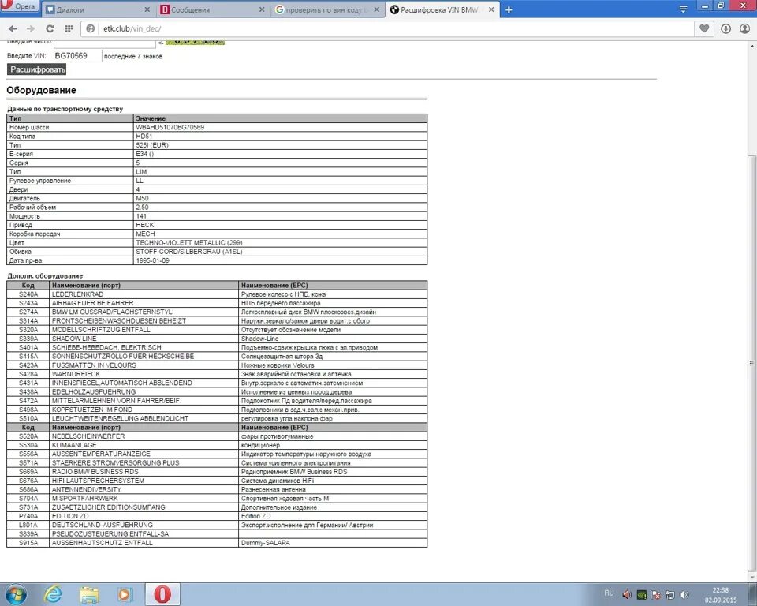Launch Internet Explorer from taskbar
The width and height of the screenshot is (757, 606).
tap(52, 594)
